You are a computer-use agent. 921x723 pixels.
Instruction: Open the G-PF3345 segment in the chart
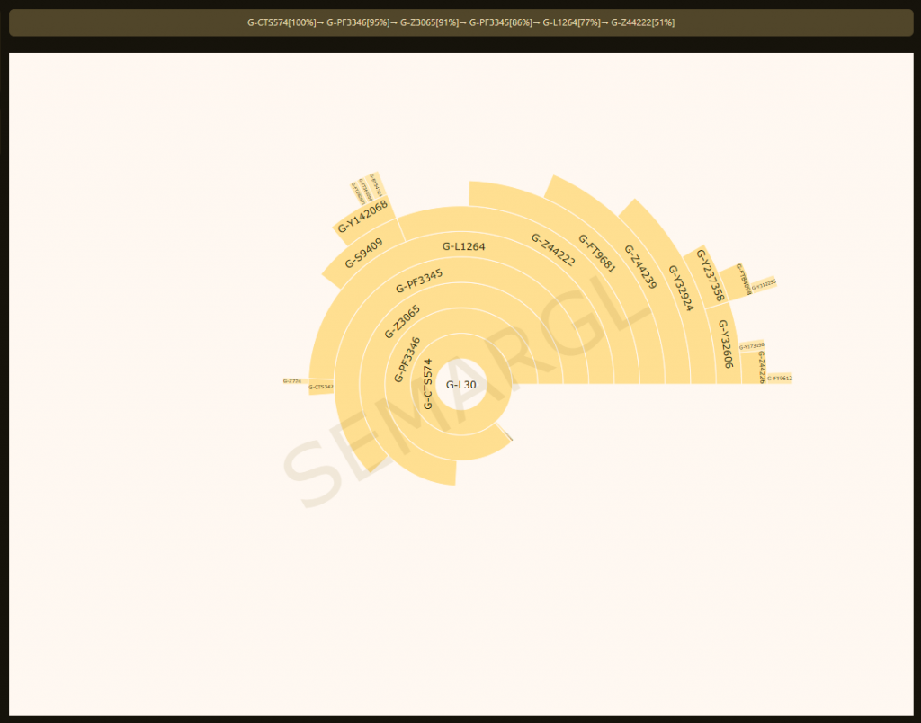[x=419, y=281]
